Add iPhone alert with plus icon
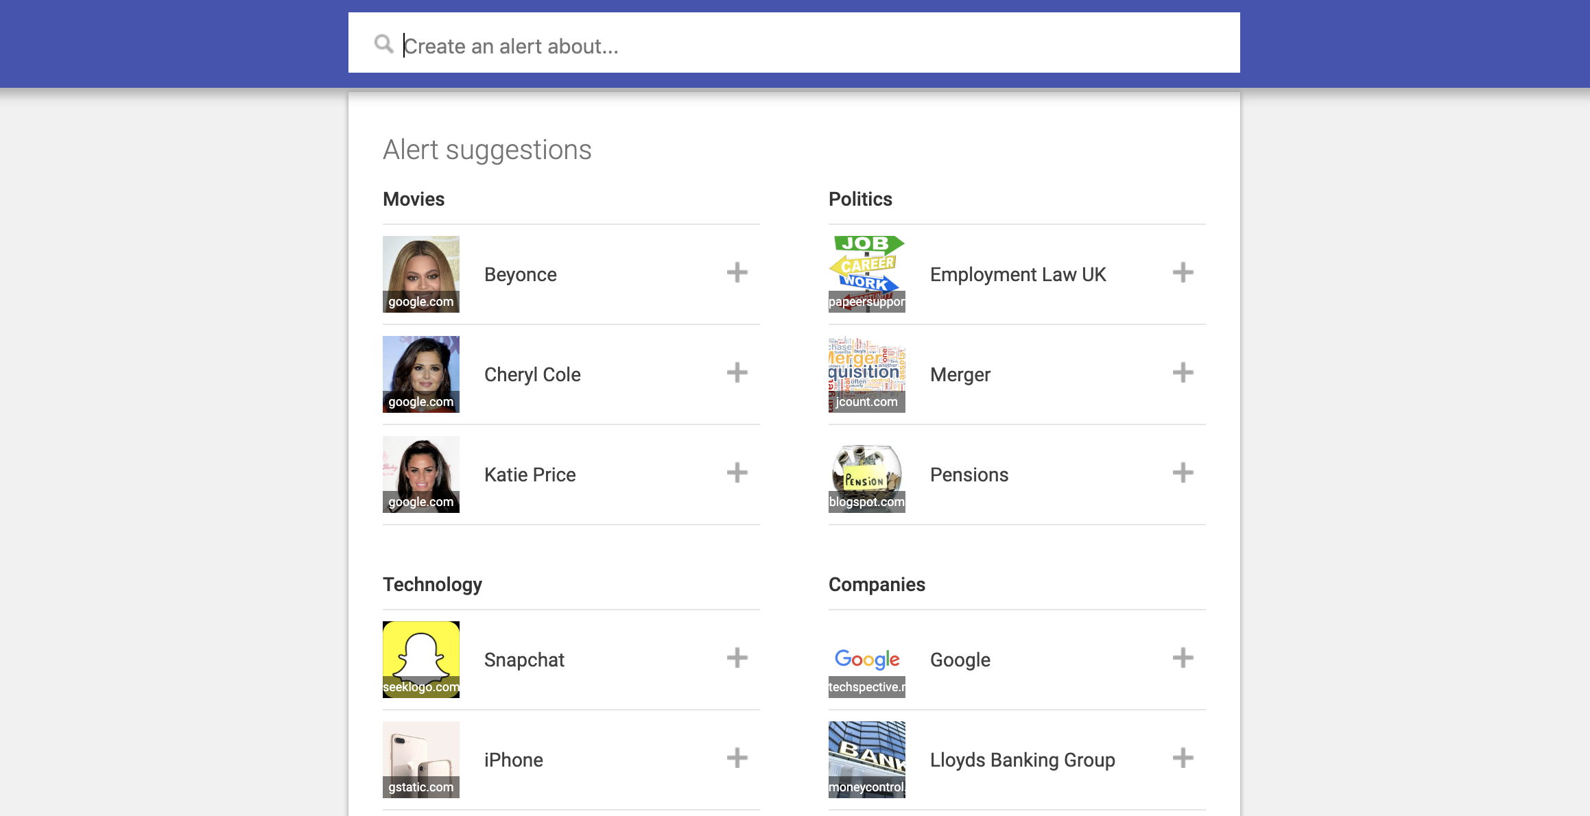 [737, 758]
